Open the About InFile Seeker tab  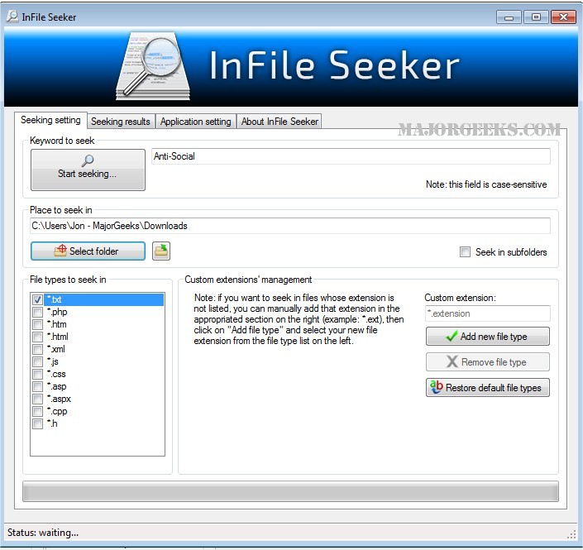click(280, 122)
